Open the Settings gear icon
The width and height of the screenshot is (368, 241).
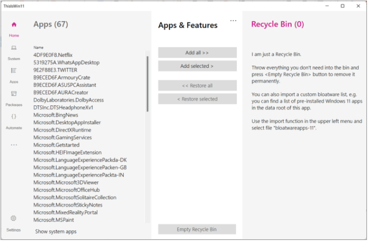(x=13, y=219)
